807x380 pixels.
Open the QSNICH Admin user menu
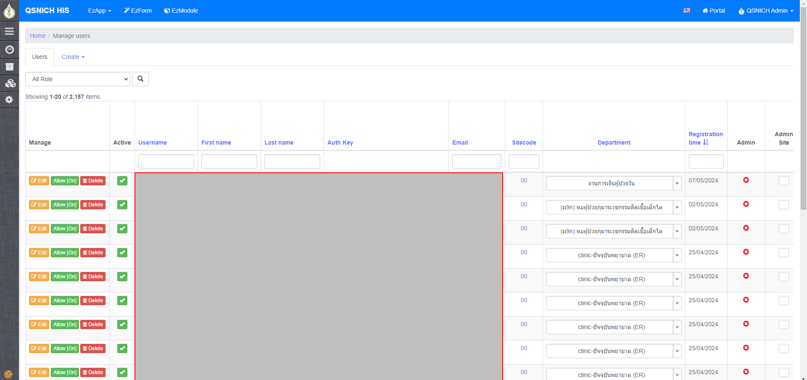(766, 11)
